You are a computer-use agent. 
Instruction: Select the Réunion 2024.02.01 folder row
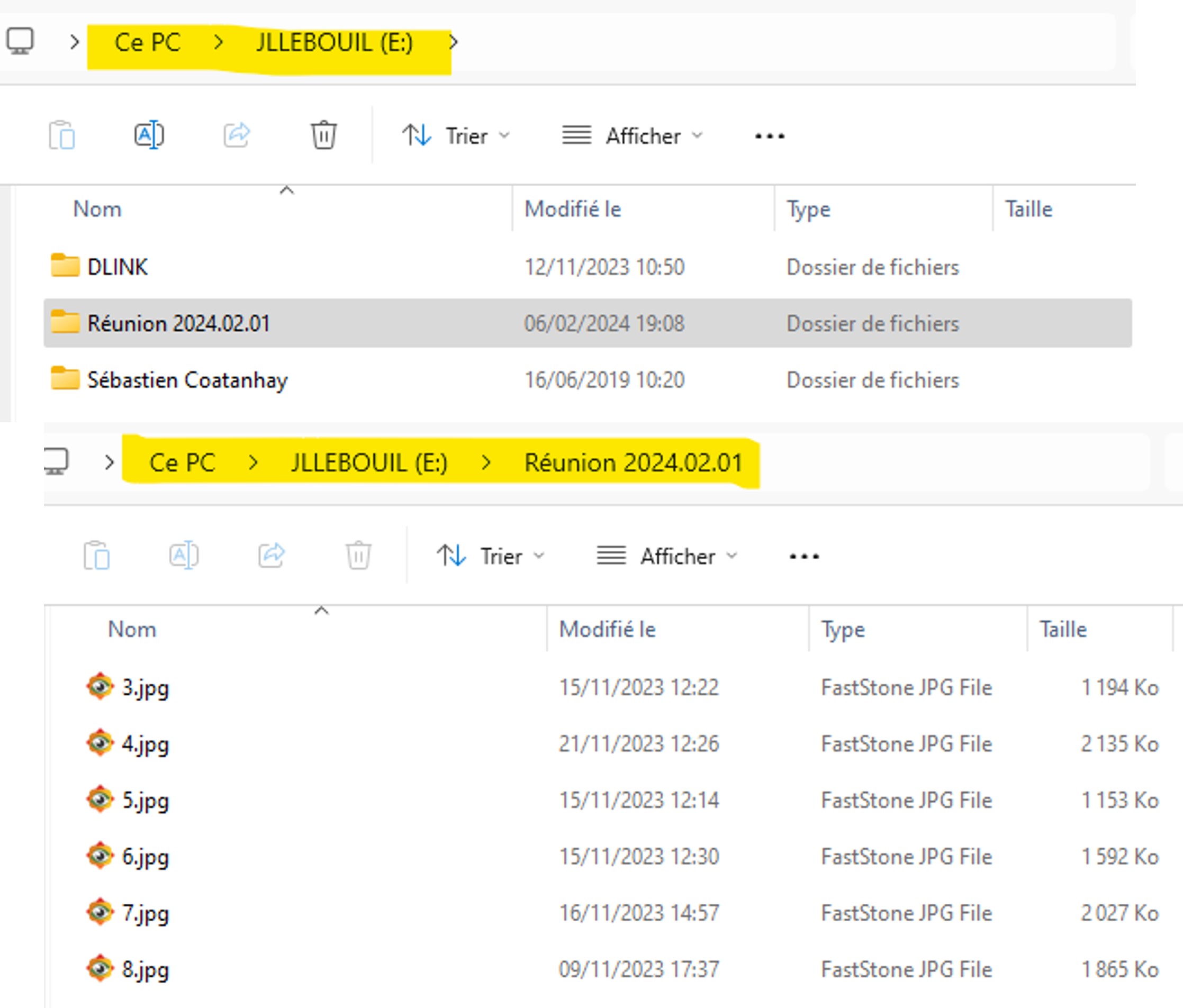(588, 323)
